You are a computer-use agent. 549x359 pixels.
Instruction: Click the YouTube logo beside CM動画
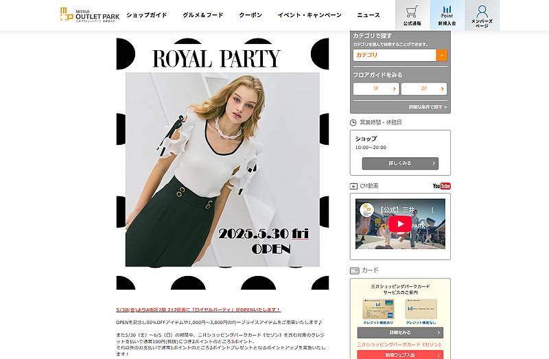441,186
